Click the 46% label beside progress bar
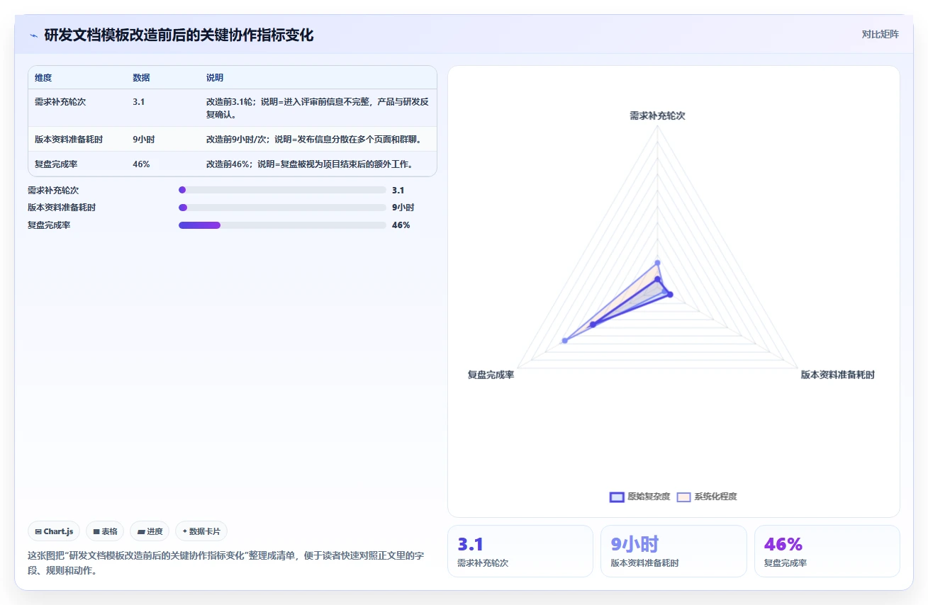The image size is (928, 605). tap(401, 225)
